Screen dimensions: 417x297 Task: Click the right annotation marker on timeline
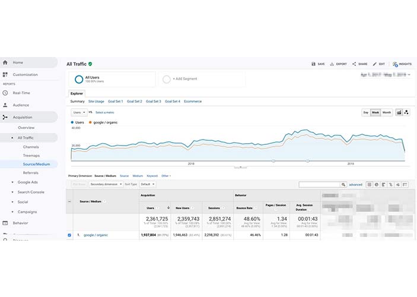(x=308, y=161)
